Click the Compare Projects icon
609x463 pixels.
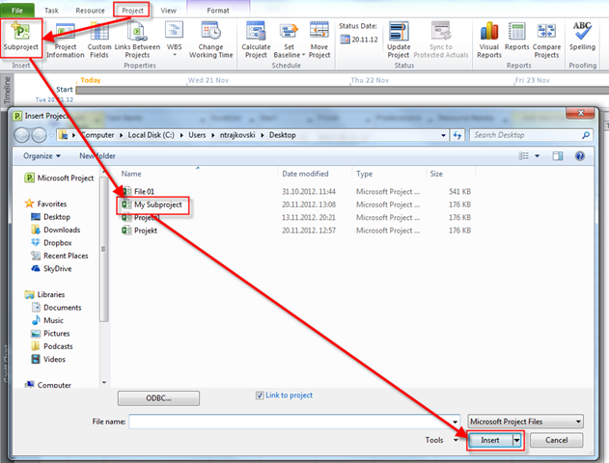tap(546, 33)
